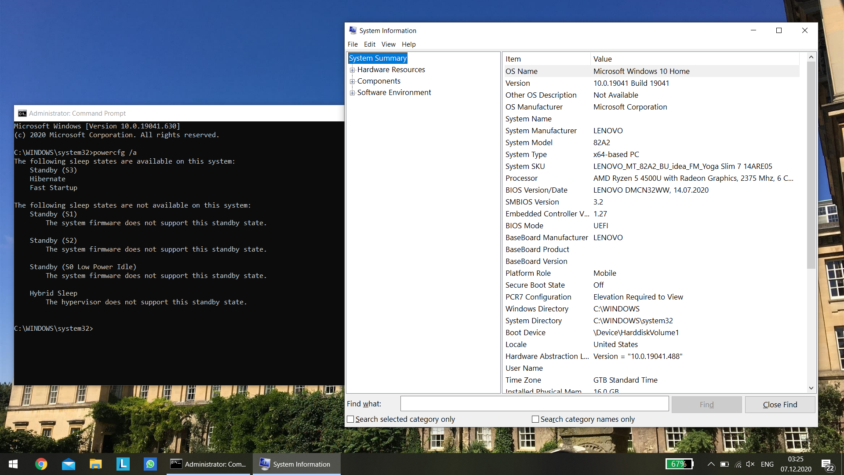Viewport: 844px width, 475px height.
Task: Select the System Manufacturer row
Action: [x=651, y=131]
